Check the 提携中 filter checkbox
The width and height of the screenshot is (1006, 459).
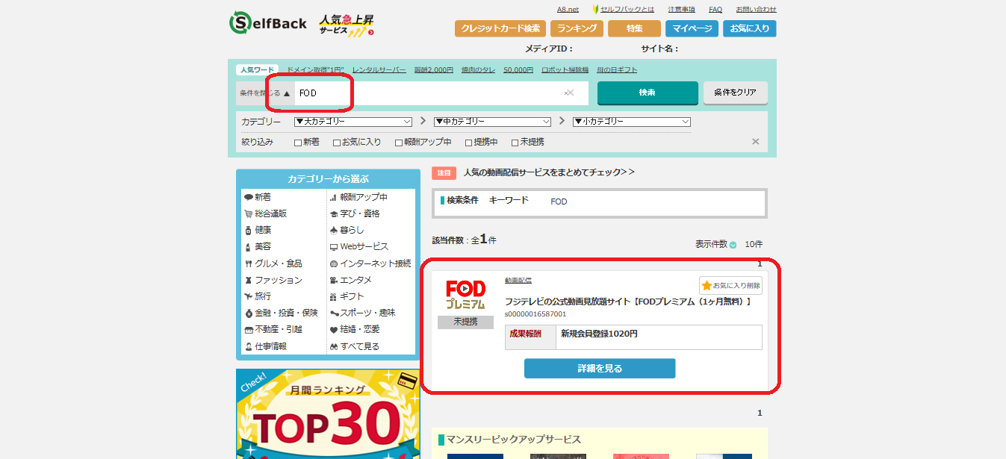468,143
